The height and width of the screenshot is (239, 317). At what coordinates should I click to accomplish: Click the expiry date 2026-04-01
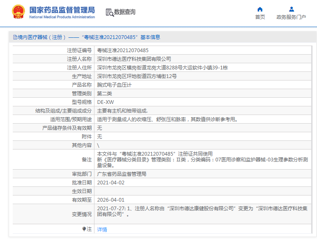[110, 200]
